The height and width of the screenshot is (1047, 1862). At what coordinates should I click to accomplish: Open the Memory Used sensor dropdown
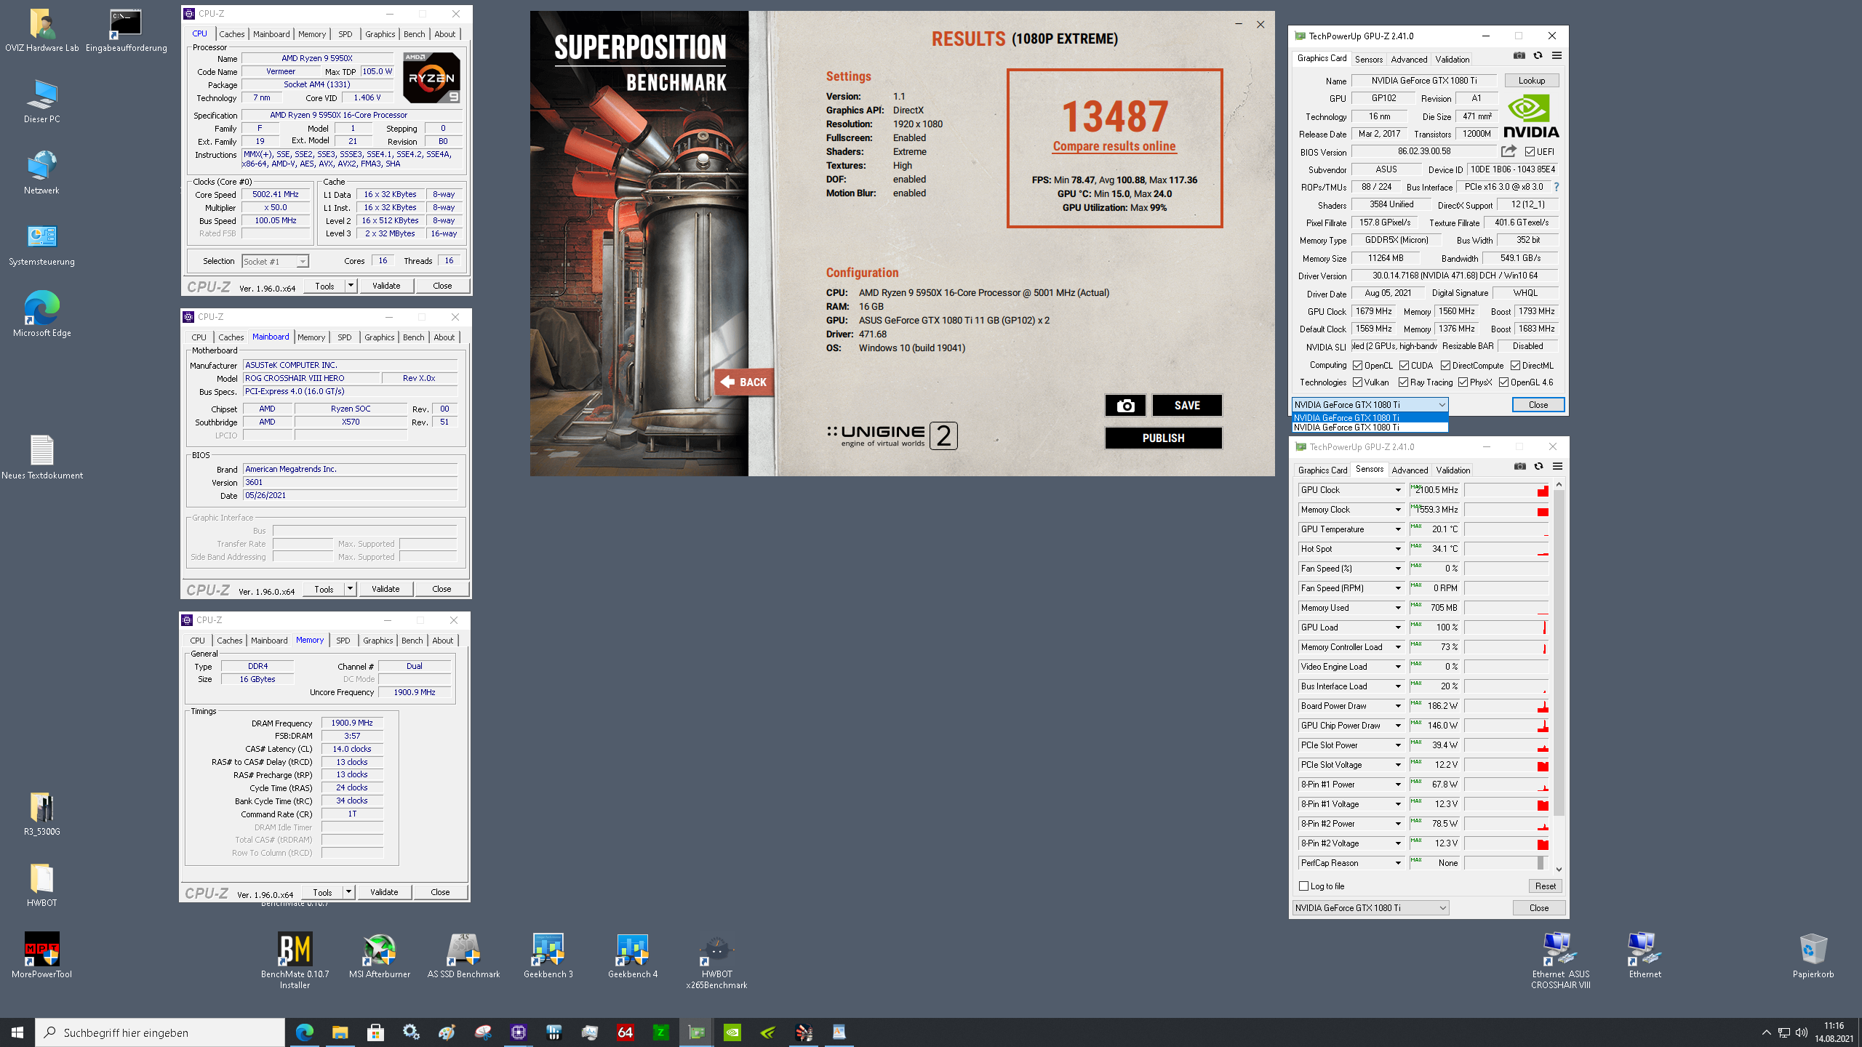point(1397,608)
